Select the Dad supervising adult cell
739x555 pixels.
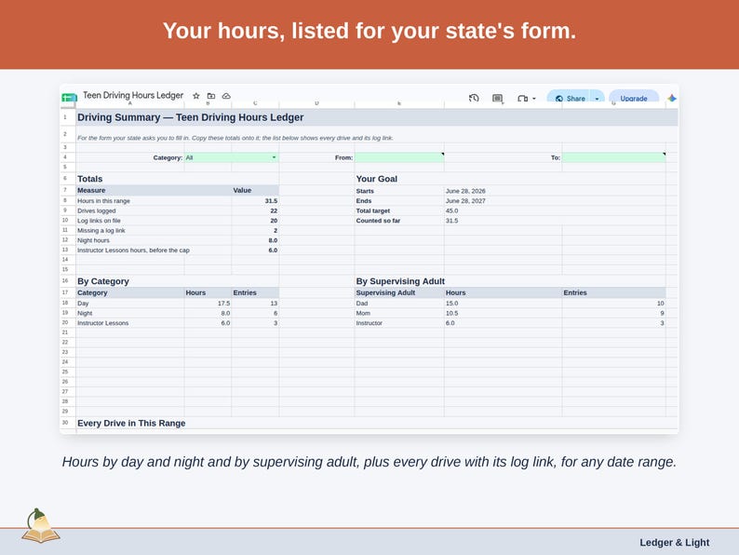point(399,304)
